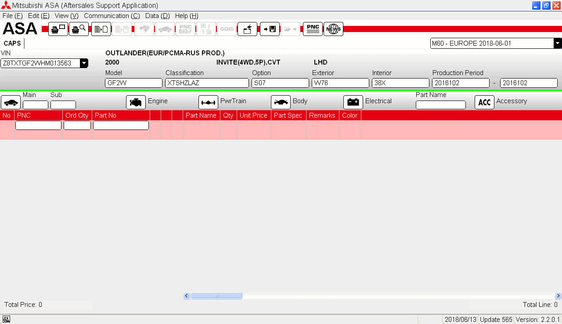Click the Part Name column header
Image resolution: width=562 pixels, height=324 pixels.
[x=201, y=115]
